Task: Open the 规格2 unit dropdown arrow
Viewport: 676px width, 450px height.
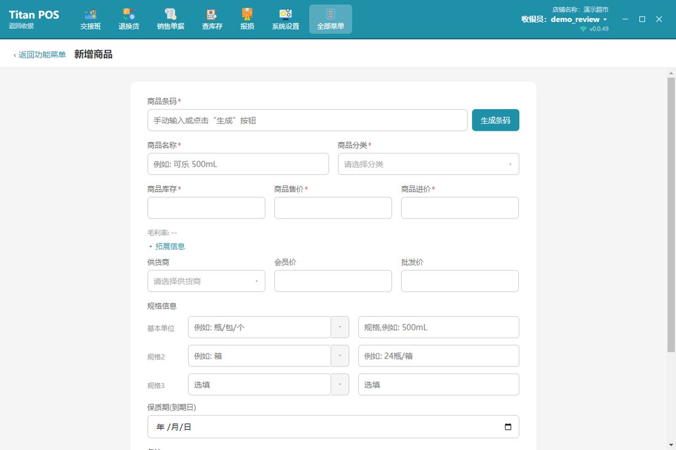Action: 340,355
